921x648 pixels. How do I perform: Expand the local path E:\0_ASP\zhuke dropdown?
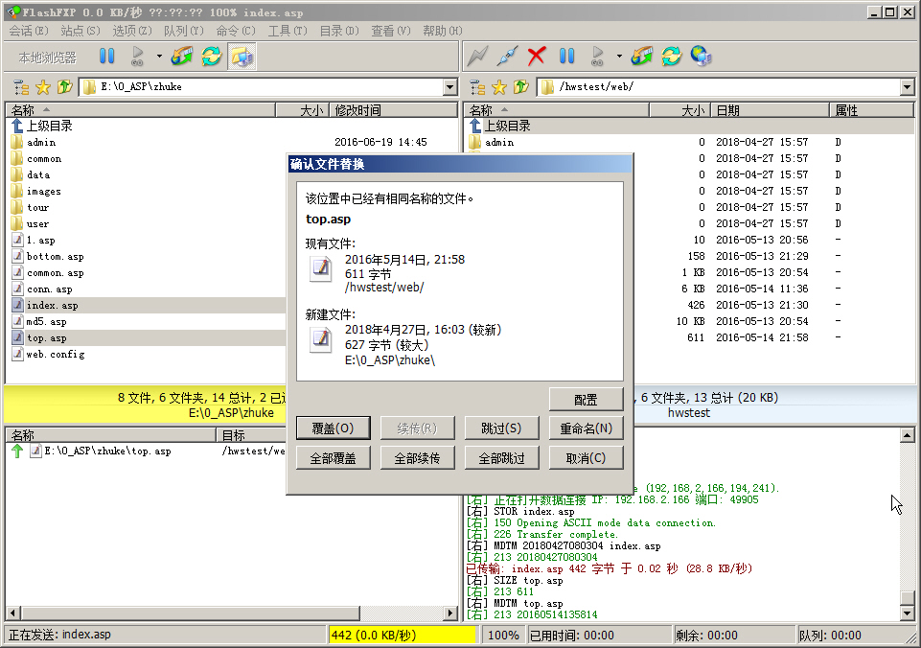(450, 87)
